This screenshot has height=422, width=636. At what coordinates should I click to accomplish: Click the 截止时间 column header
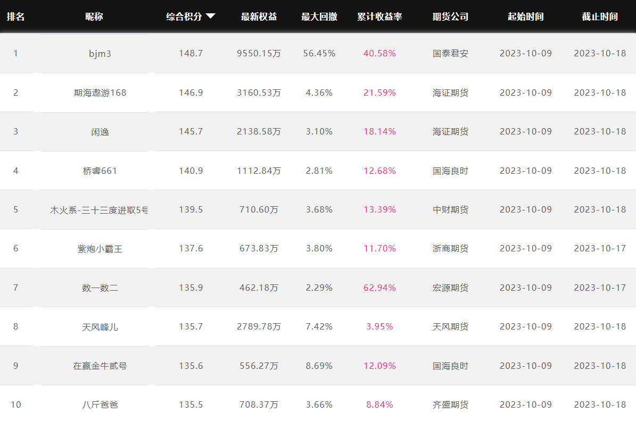(600, 16)
